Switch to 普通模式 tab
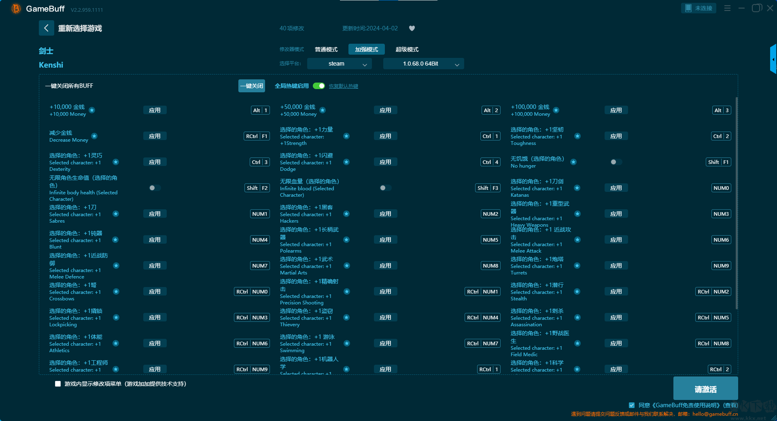Screen dimensions: 777x421 click(326, 49)
